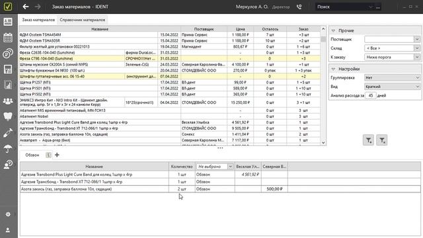
Task: Select the Обзвон tab
Action: 32,155
